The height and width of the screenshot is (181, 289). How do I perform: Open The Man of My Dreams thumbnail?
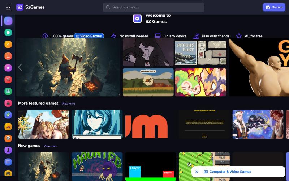pyautogui.click(x=258, y=124)
